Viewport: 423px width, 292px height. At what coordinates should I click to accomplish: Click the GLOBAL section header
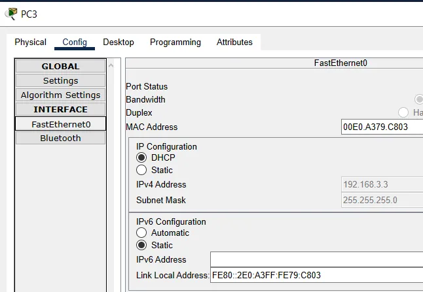(60, 67)
